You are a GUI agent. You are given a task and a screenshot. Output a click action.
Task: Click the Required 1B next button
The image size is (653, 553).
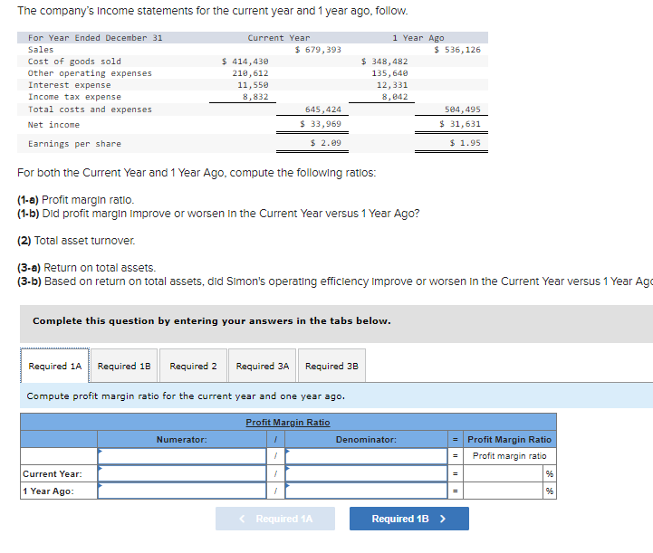tap(409, 519)
